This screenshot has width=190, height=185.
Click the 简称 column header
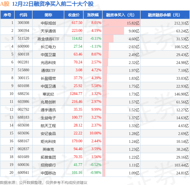pos(48,15)
